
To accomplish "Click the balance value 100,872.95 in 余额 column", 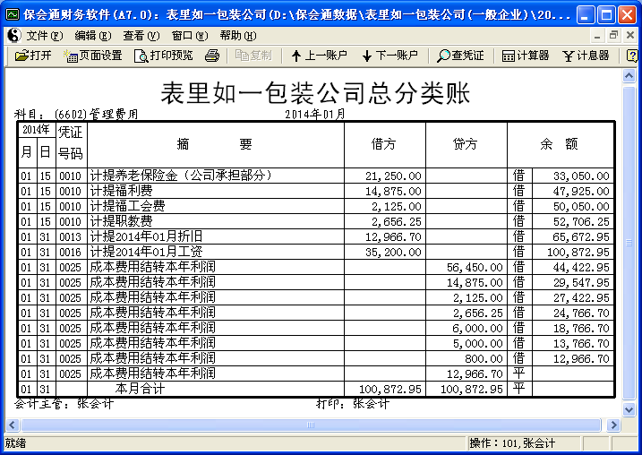I will [x=578, y=253].
